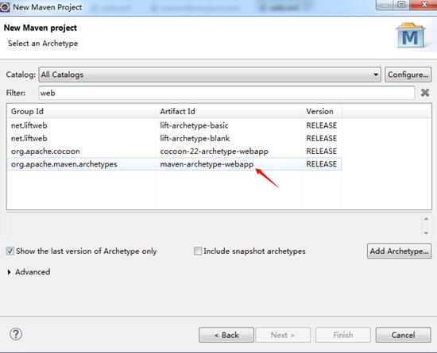Select the lift-archetype-basic row
This screenshot has height=353, width=437.
coord(175,125)
